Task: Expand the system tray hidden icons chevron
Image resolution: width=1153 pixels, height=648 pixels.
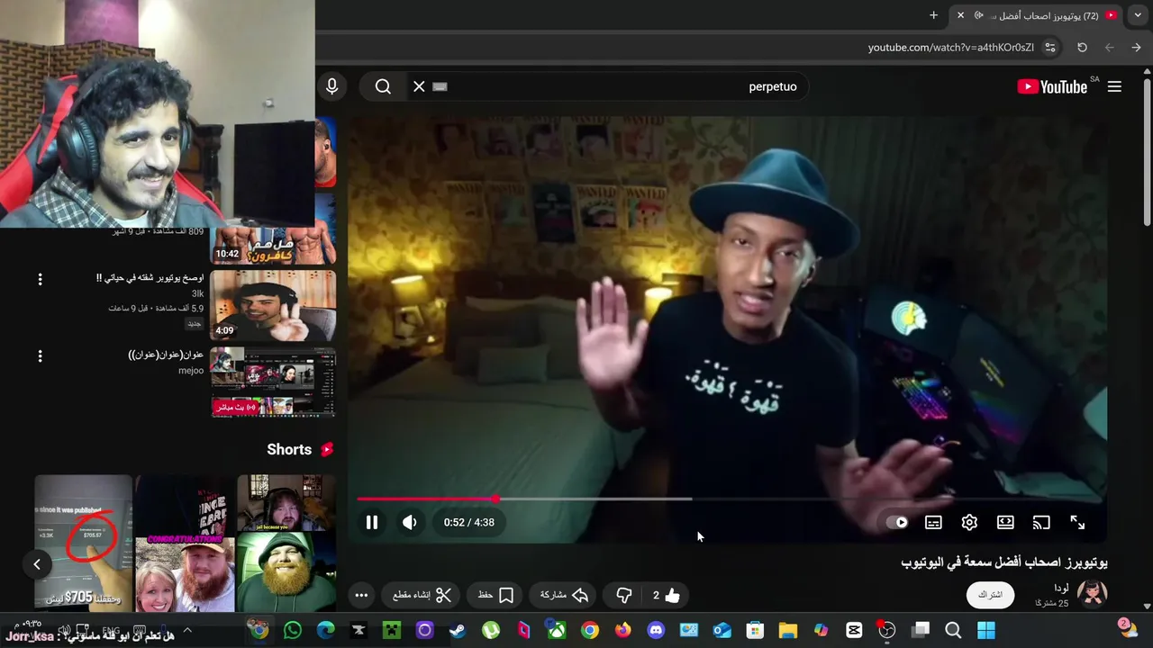Action: pos(187,630)
